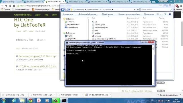Viewport: 183px width, 103px height.
Task: Open Chrome home page icon
Action: tap(14, 6)
